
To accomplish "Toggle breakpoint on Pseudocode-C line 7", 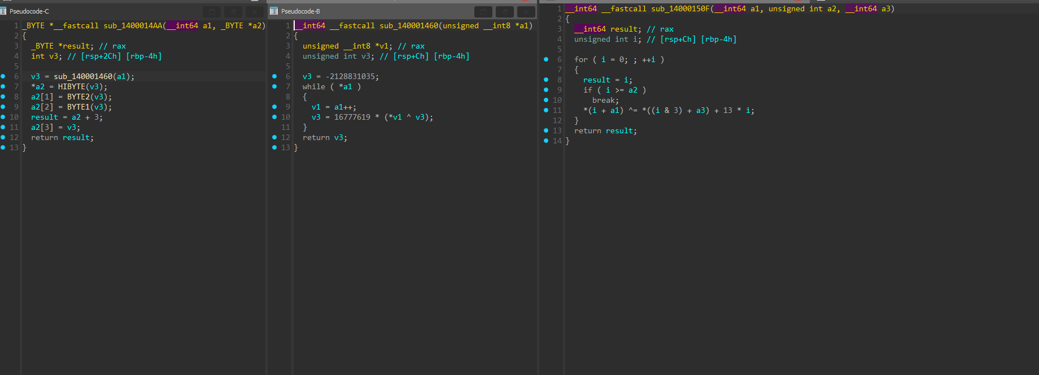I will tap(3, 86).
